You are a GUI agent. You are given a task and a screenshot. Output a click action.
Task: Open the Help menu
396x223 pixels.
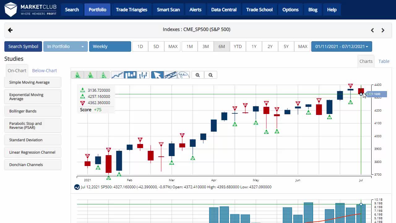[332, 10]
